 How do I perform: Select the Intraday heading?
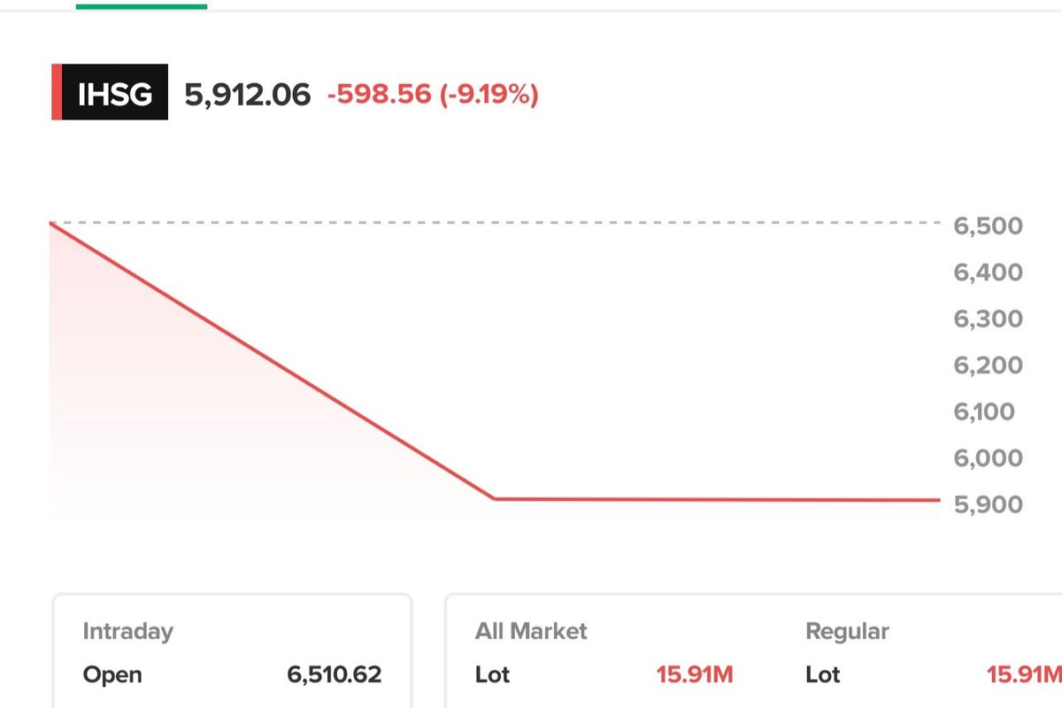tap(127, 631)
